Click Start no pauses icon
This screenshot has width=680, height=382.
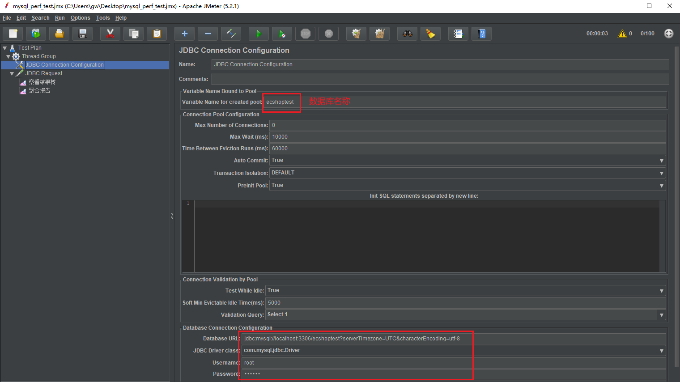pyautogui.click(x=282, y=34)
